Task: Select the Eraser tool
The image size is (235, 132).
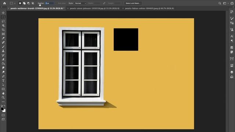Action: pyautogui.click(x=3, y=59)
